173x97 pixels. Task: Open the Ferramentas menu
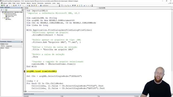[x=41, y=3]
